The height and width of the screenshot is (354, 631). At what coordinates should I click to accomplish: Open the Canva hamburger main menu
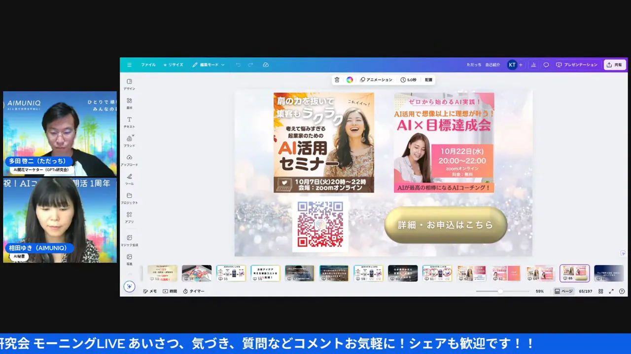coord(129,65)
